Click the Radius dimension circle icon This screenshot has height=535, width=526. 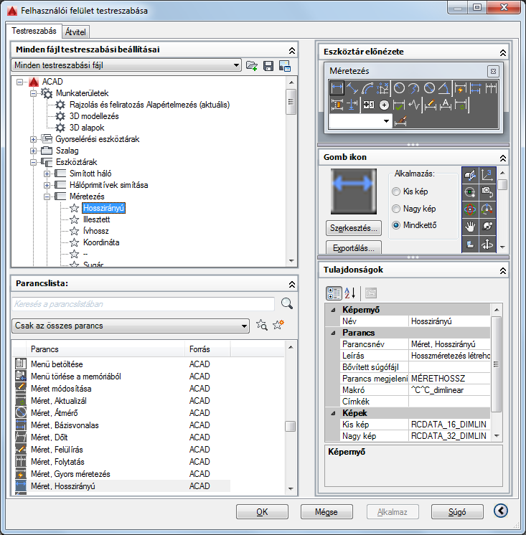tap(399, 88)
